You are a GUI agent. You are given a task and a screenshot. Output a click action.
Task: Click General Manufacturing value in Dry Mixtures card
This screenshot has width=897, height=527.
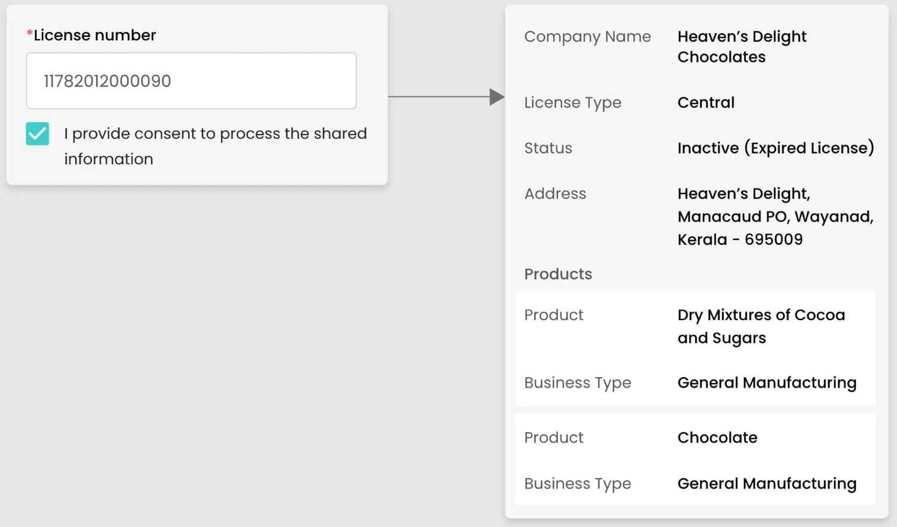767,383
